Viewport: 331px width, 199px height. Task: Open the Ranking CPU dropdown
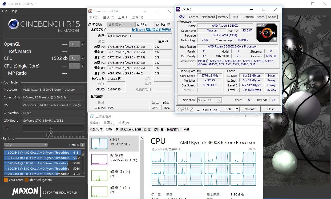(x=26, y=145)
